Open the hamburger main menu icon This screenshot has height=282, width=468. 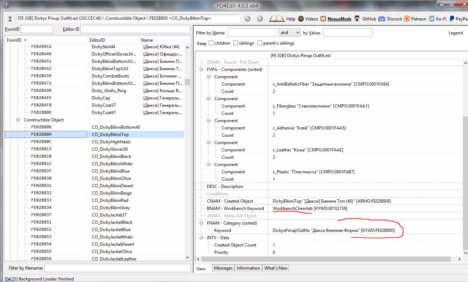[x=10, y=19]
